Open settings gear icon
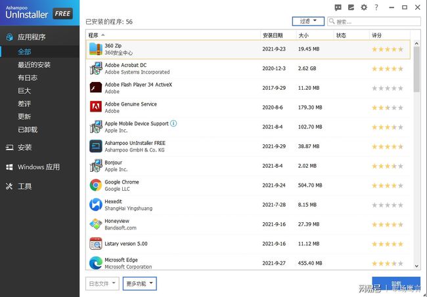 [364, 8]
